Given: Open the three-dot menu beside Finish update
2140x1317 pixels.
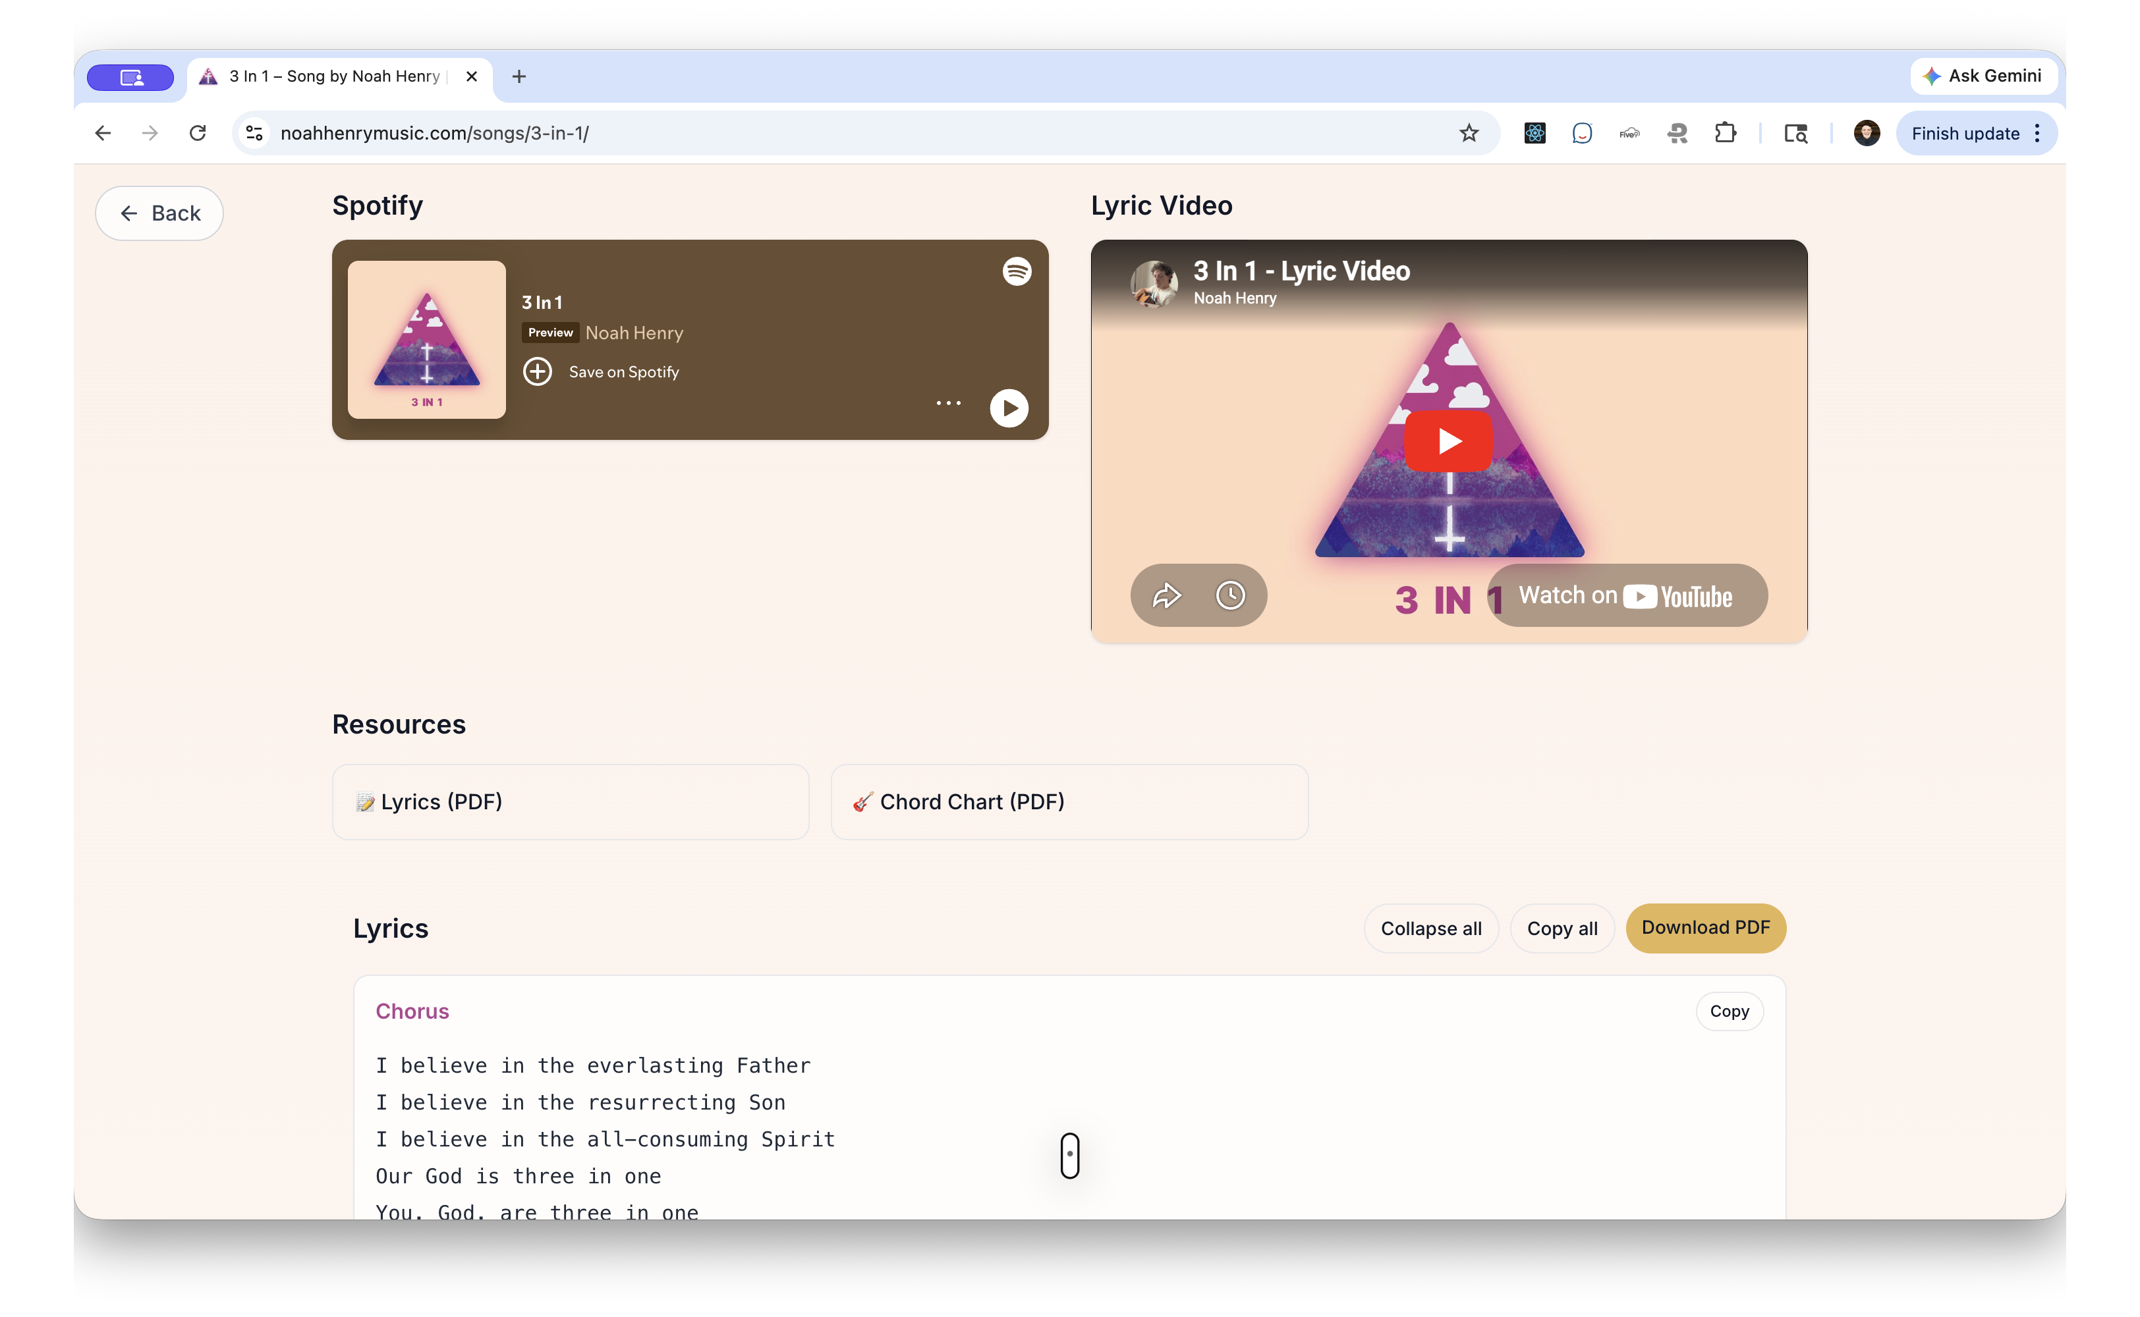Looking at the screenshot, I should [2037, 132].
